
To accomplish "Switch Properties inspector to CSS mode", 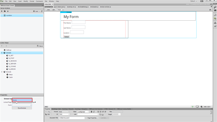I will click(47, 114).
